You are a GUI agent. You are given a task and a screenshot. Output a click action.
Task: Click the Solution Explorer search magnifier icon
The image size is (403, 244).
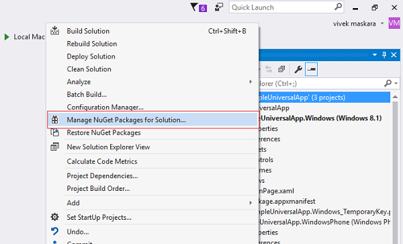point(388,83)
